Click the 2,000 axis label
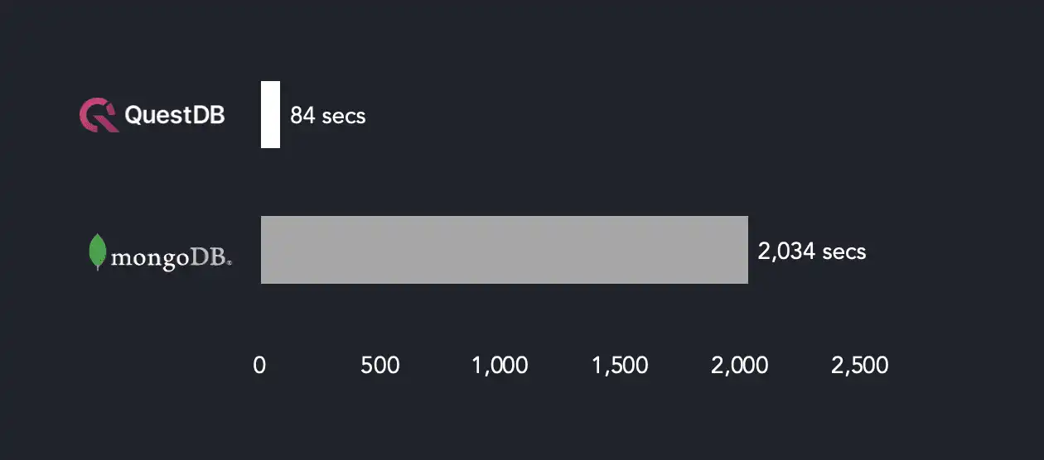1044x460 pixels. (739, 366)
